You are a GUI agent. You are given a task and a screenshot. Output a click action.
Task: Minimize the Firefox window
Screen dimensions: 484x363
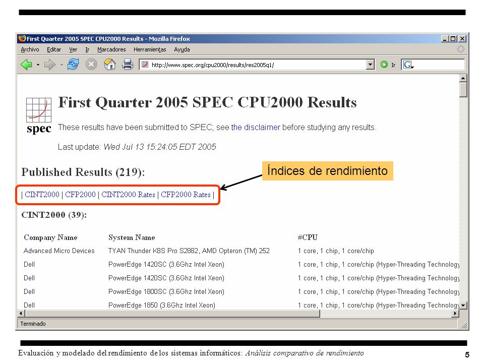coord(445,39)
